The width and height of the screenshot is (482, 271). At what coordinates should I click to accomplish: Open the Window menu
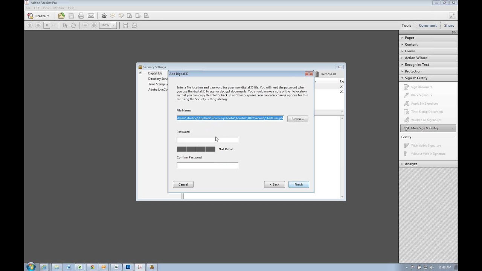[x=58, y=8]
